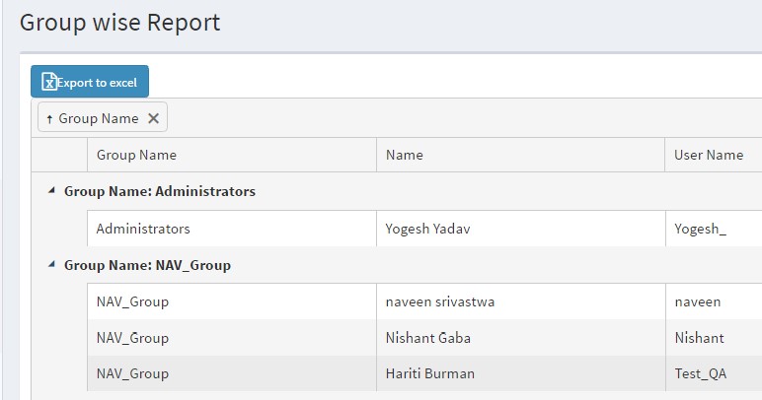Click the Group Name: Administrators header row
The height and width of the screenshot is (400, 762).
coord(160,191)
